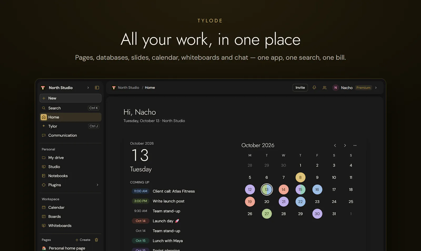Click the Whiteboards icon
Viewport: 421px width, 251px height.
(44, 226)
